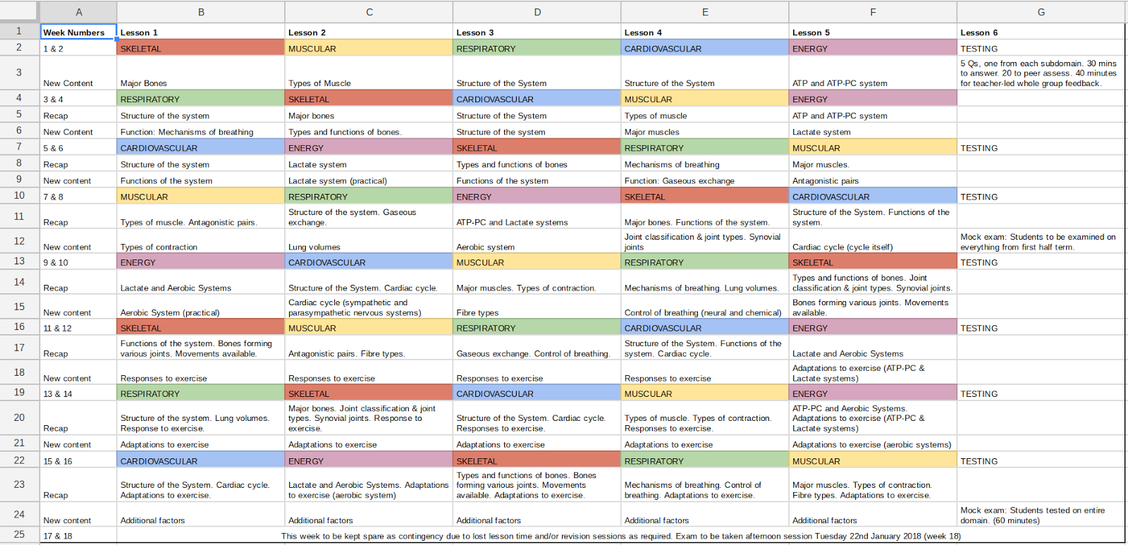Click the 'Types of Muscle' cell in row 3

pos(369,73)
